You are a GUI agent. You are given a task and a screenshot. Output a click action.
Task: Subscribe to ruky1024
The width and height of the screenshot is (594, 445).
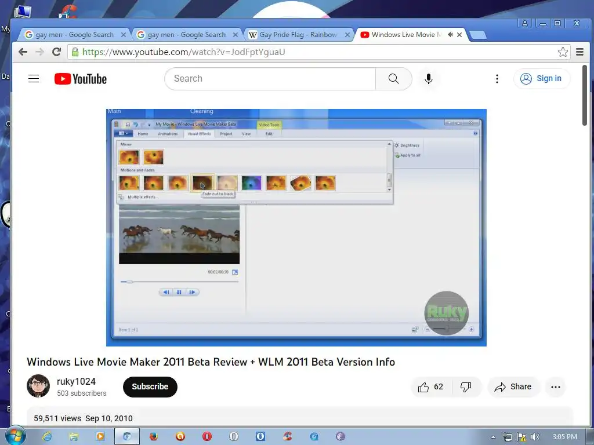coord(150,386)
